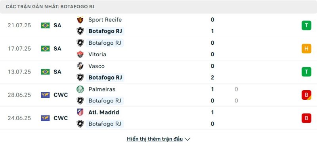Image resolution: width=317 pixels, height=148 pixels.
Task: Click the SA league label on 13.07.25 row
Action: 57,72
